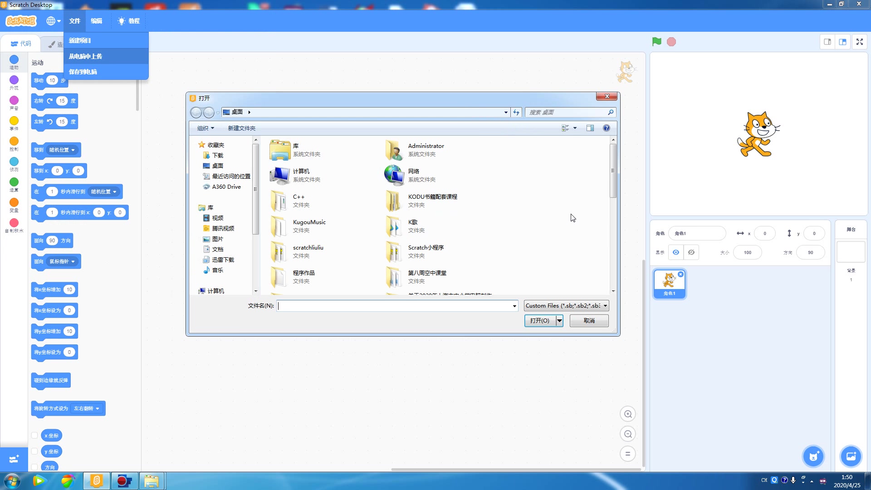Click the sprite name field 角色1
Viewport: 871px width, 490px height.
[697, 233]
